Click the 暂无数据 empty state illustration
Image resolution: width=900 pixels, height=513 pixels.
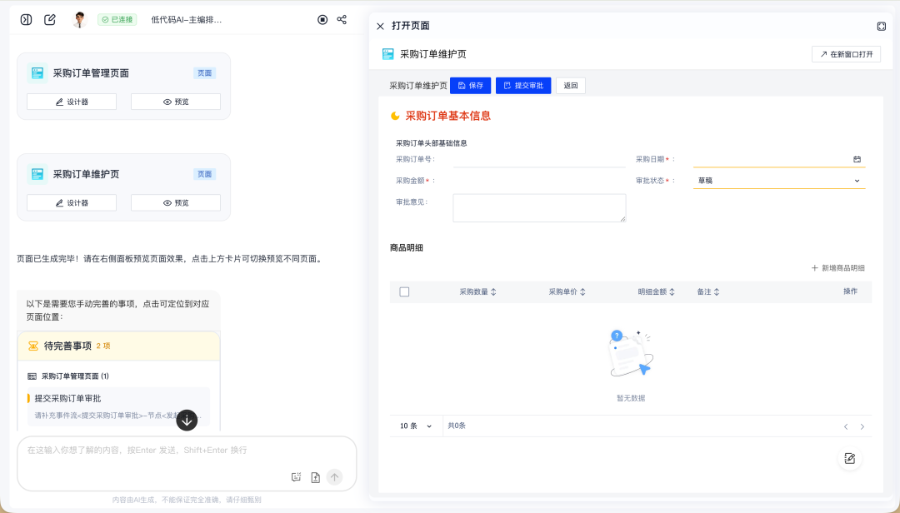tap(631, 353)
